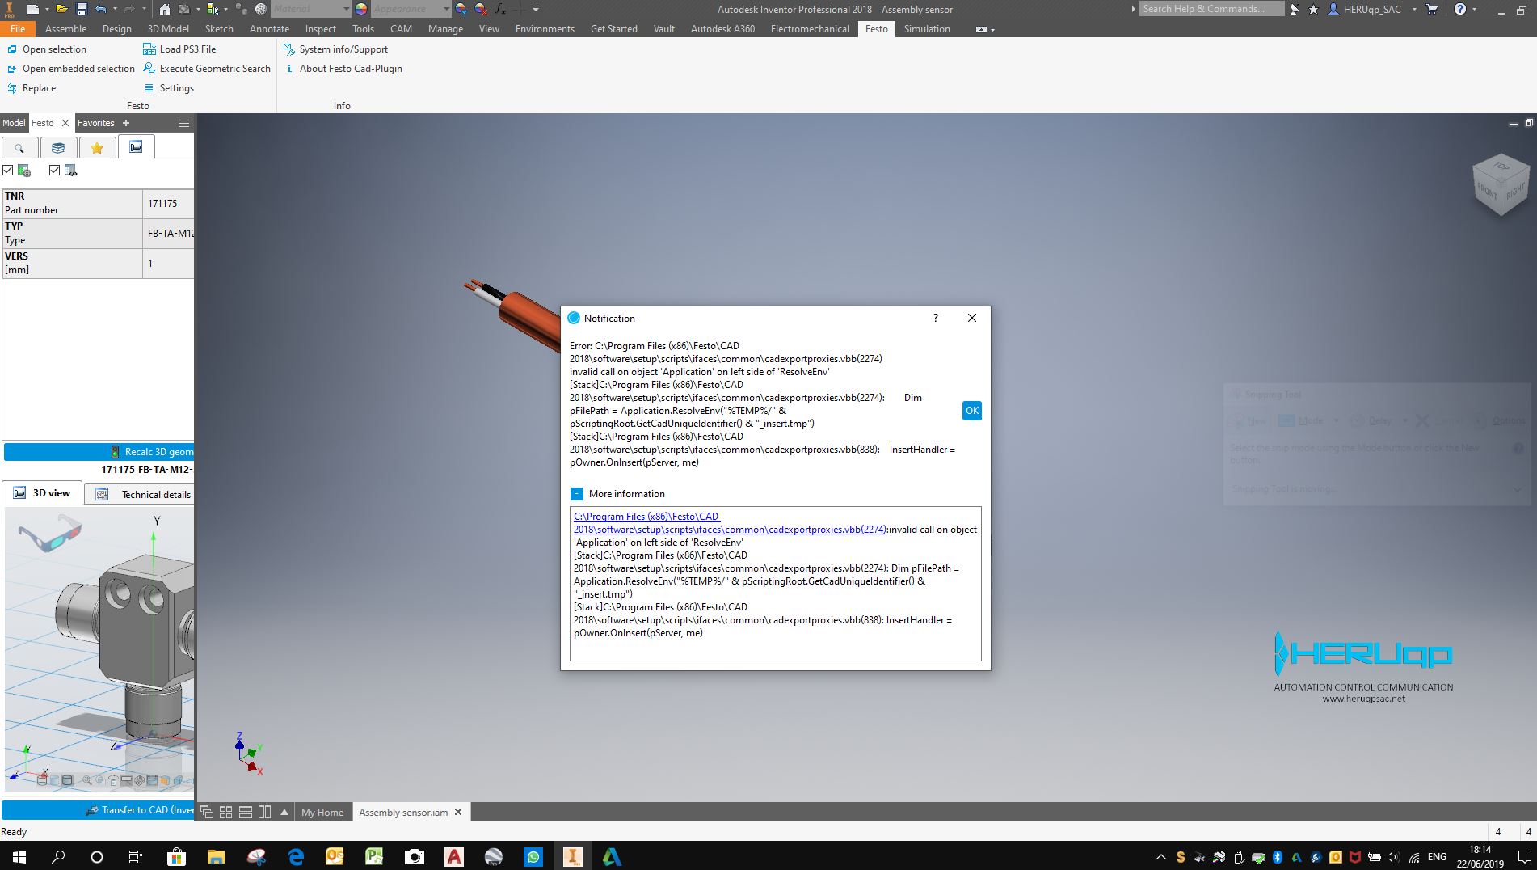Screen dimensions: 1537x870
Task: Save the document with the floppy disk icon
Action: point(81,9)
